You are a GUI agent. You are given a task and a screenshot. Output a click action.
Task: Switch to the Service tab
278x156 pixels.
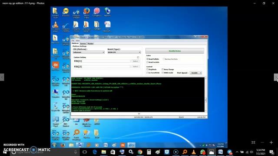(83, 43)
